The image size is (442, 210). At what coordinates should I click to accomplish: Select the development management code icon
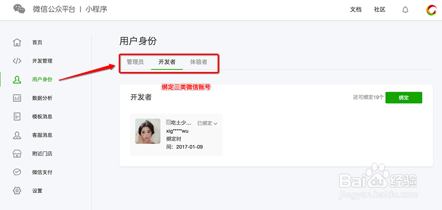(x=17, y=61)
